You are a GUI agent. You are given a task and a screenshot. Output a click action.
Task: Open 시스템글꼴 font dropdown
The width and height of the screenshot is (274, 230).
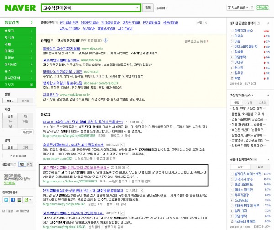[237, 7]
